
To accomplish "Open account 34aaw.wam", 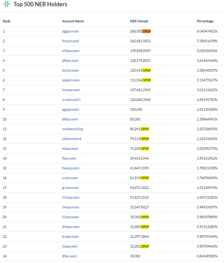I will (71, 207).
